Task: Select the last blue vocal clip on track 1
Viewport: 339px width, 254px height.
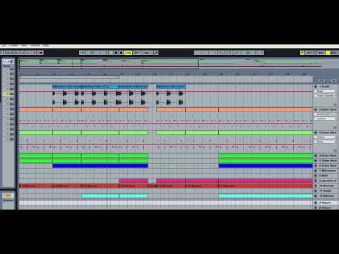Action: [171, 87]
